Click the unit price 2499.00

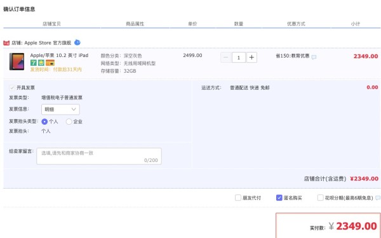(x=192, y=56)
